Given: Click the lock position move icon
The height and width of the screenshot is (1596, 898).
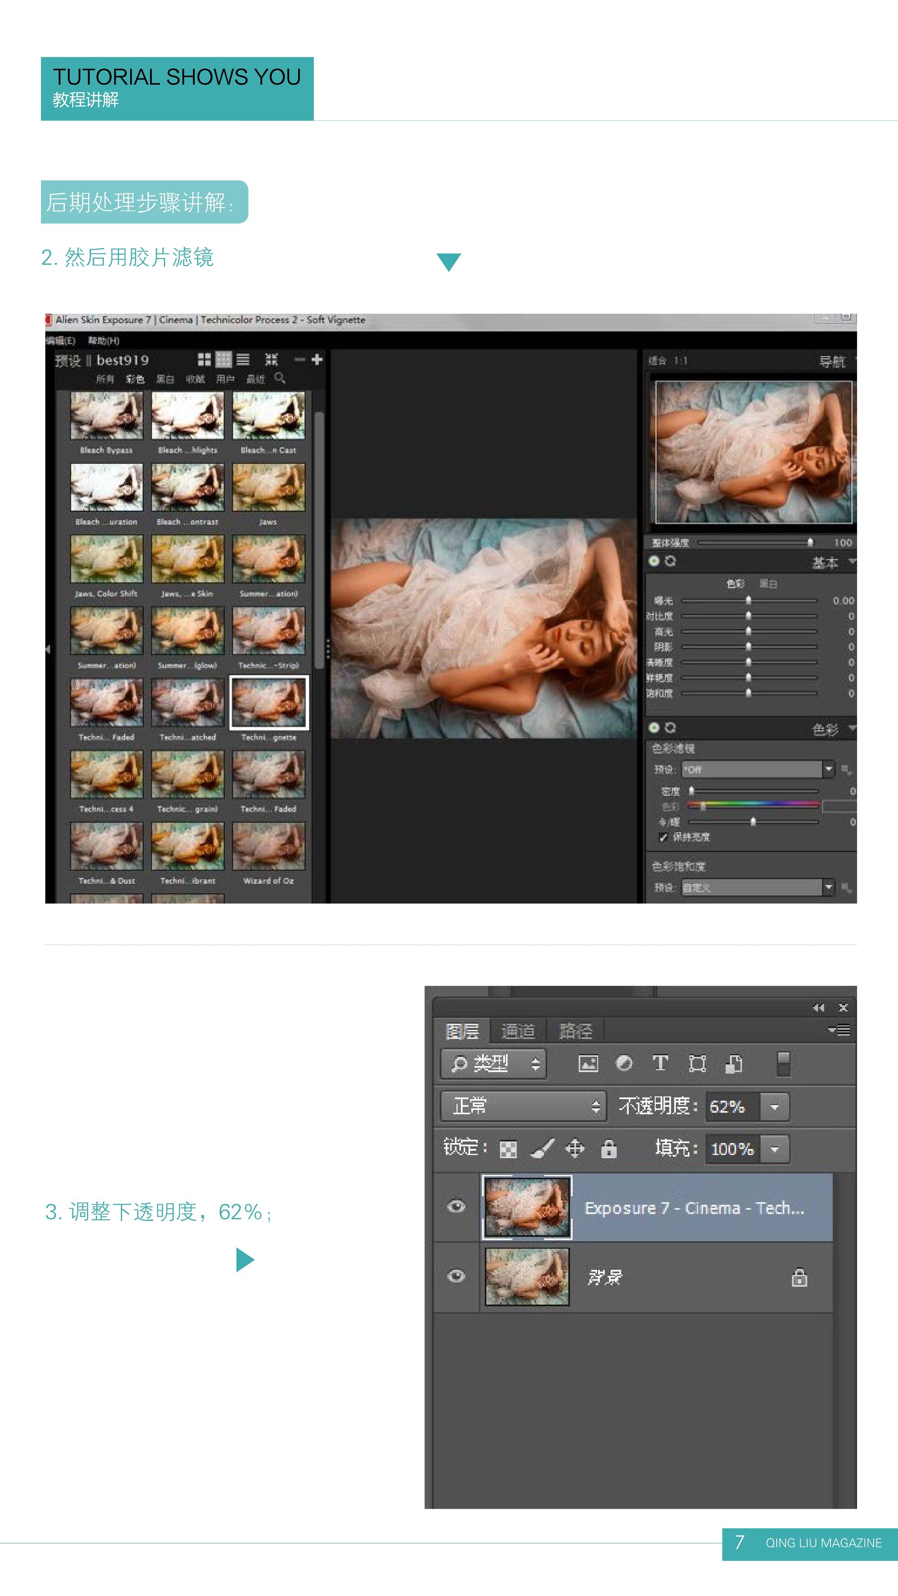Looking at the screenshot, I should [575, 1149].
